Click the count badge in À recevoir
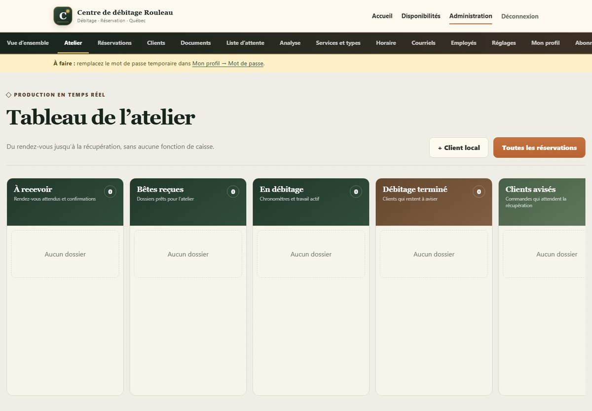Screen dimensions: 592x411 110,191
